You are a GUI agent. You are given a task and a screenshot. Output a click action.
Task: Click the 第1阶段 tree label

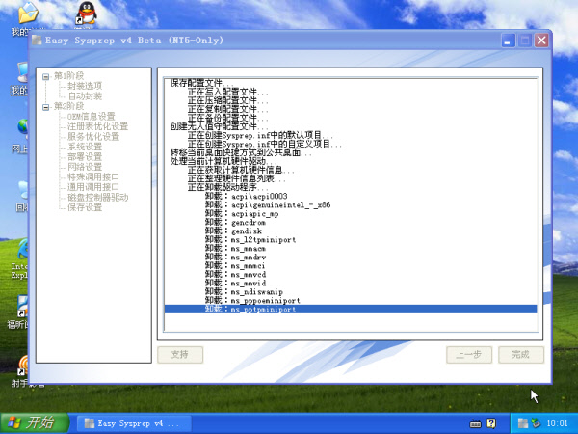[x=69, y=76]
